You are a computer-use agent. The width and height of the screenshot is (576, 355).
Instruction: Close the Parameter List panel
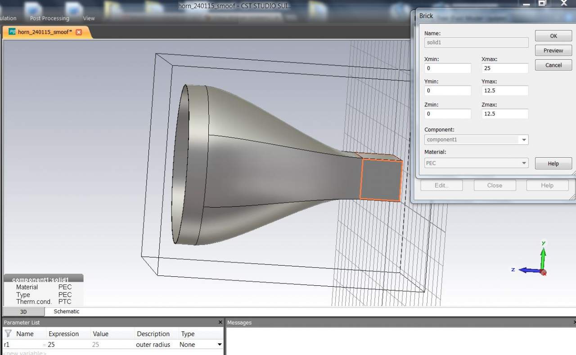point(220,322)
